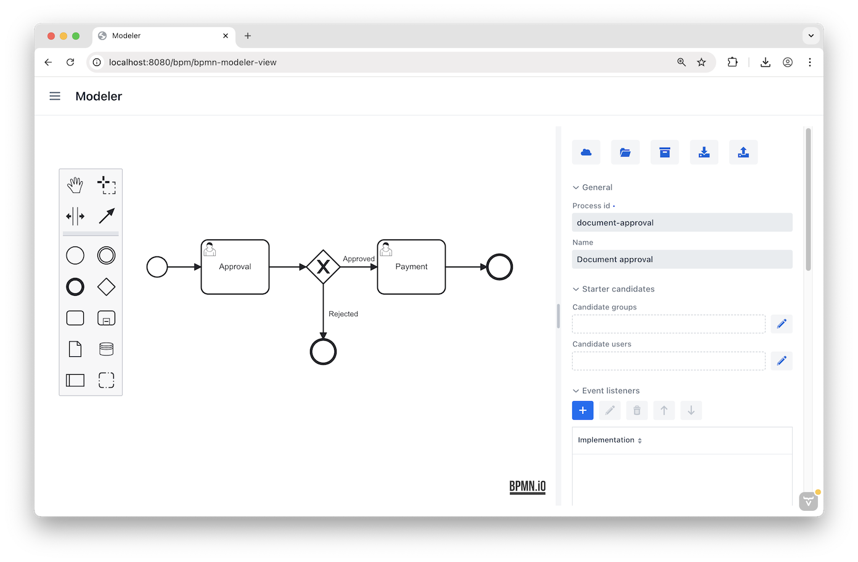The image size is (858, 562).
Task: Click the Process id input field
Action: click(x=682, y=222)
